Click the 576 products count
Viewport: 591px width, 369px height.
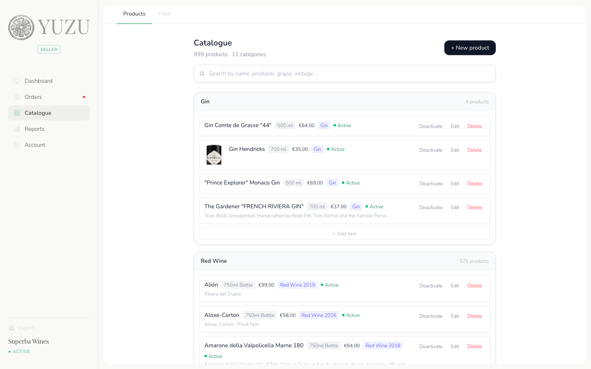474,261
